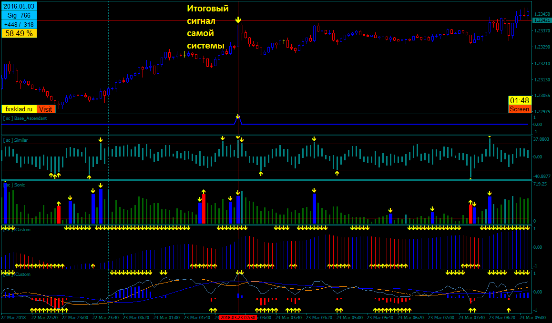Select the -40.8877 Similar scale value
Image resolution: width=552 pixels, height=323 pixels.
[x=542, y=176]
